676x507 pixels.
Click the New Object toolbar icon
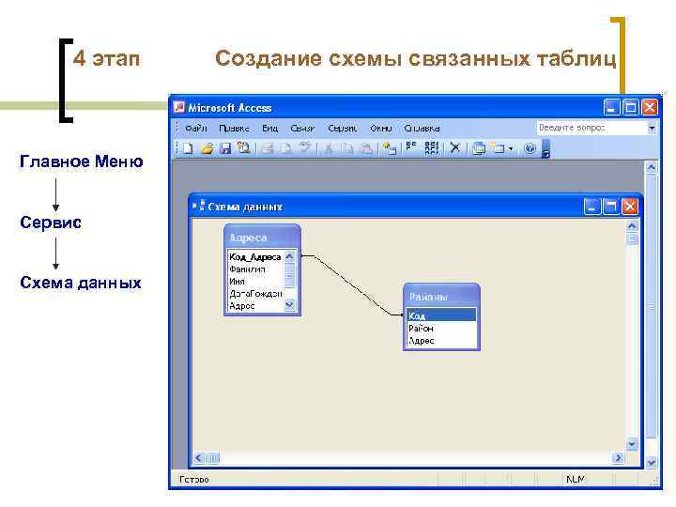click(x=498, y=148)
